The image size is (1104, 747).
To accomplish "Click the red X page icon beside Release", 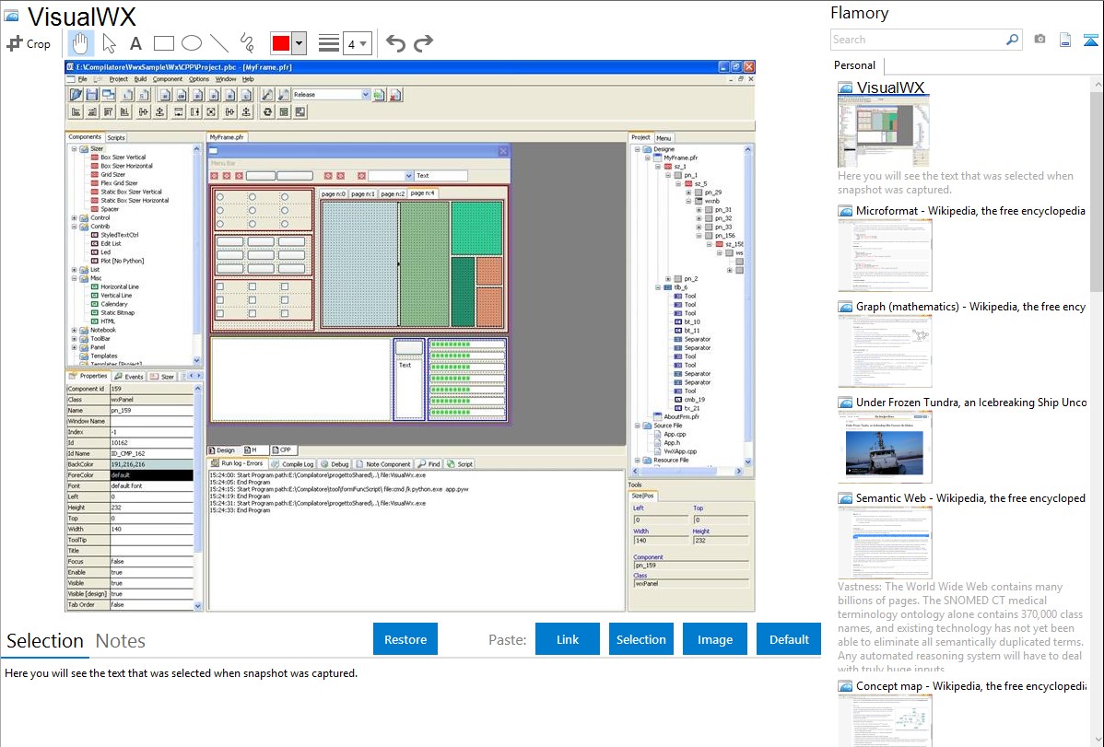I will [x=395, y=94].
